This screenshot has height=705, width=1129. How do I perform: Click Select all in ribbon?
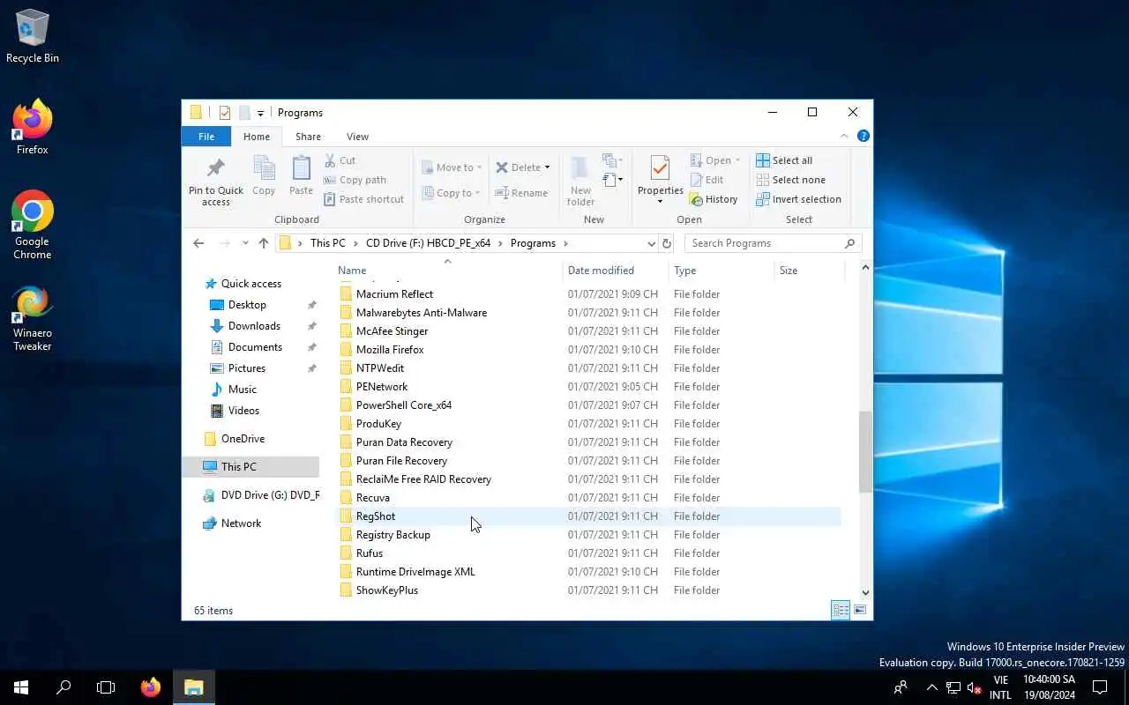click(x=784, y=160)
